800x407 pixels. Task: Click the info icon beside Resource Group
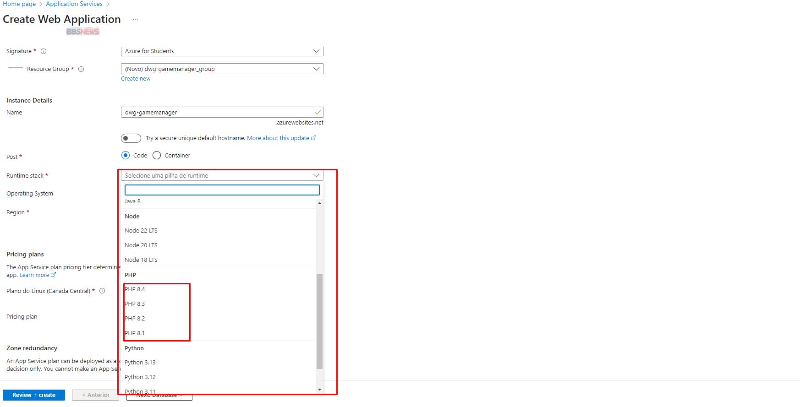(x=81, y=69)
